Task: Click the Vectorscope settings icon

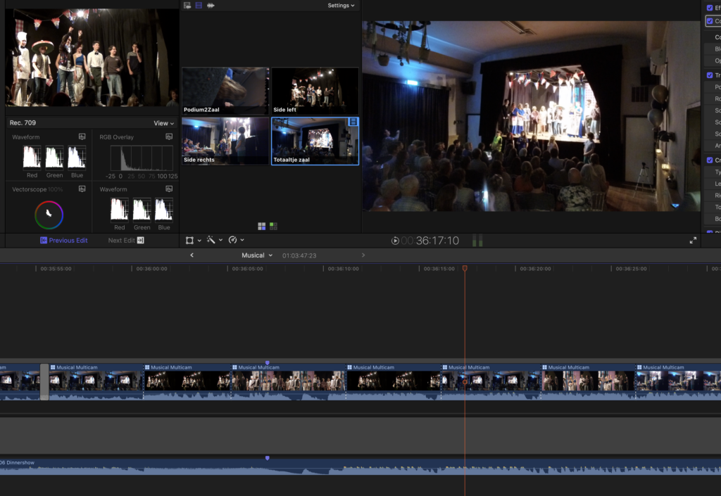Action: (82, 189)
